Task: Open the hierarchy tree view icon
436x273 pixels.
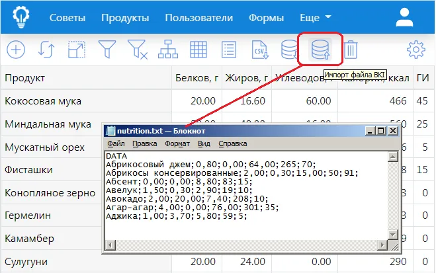Action: (x=168, y=49)
